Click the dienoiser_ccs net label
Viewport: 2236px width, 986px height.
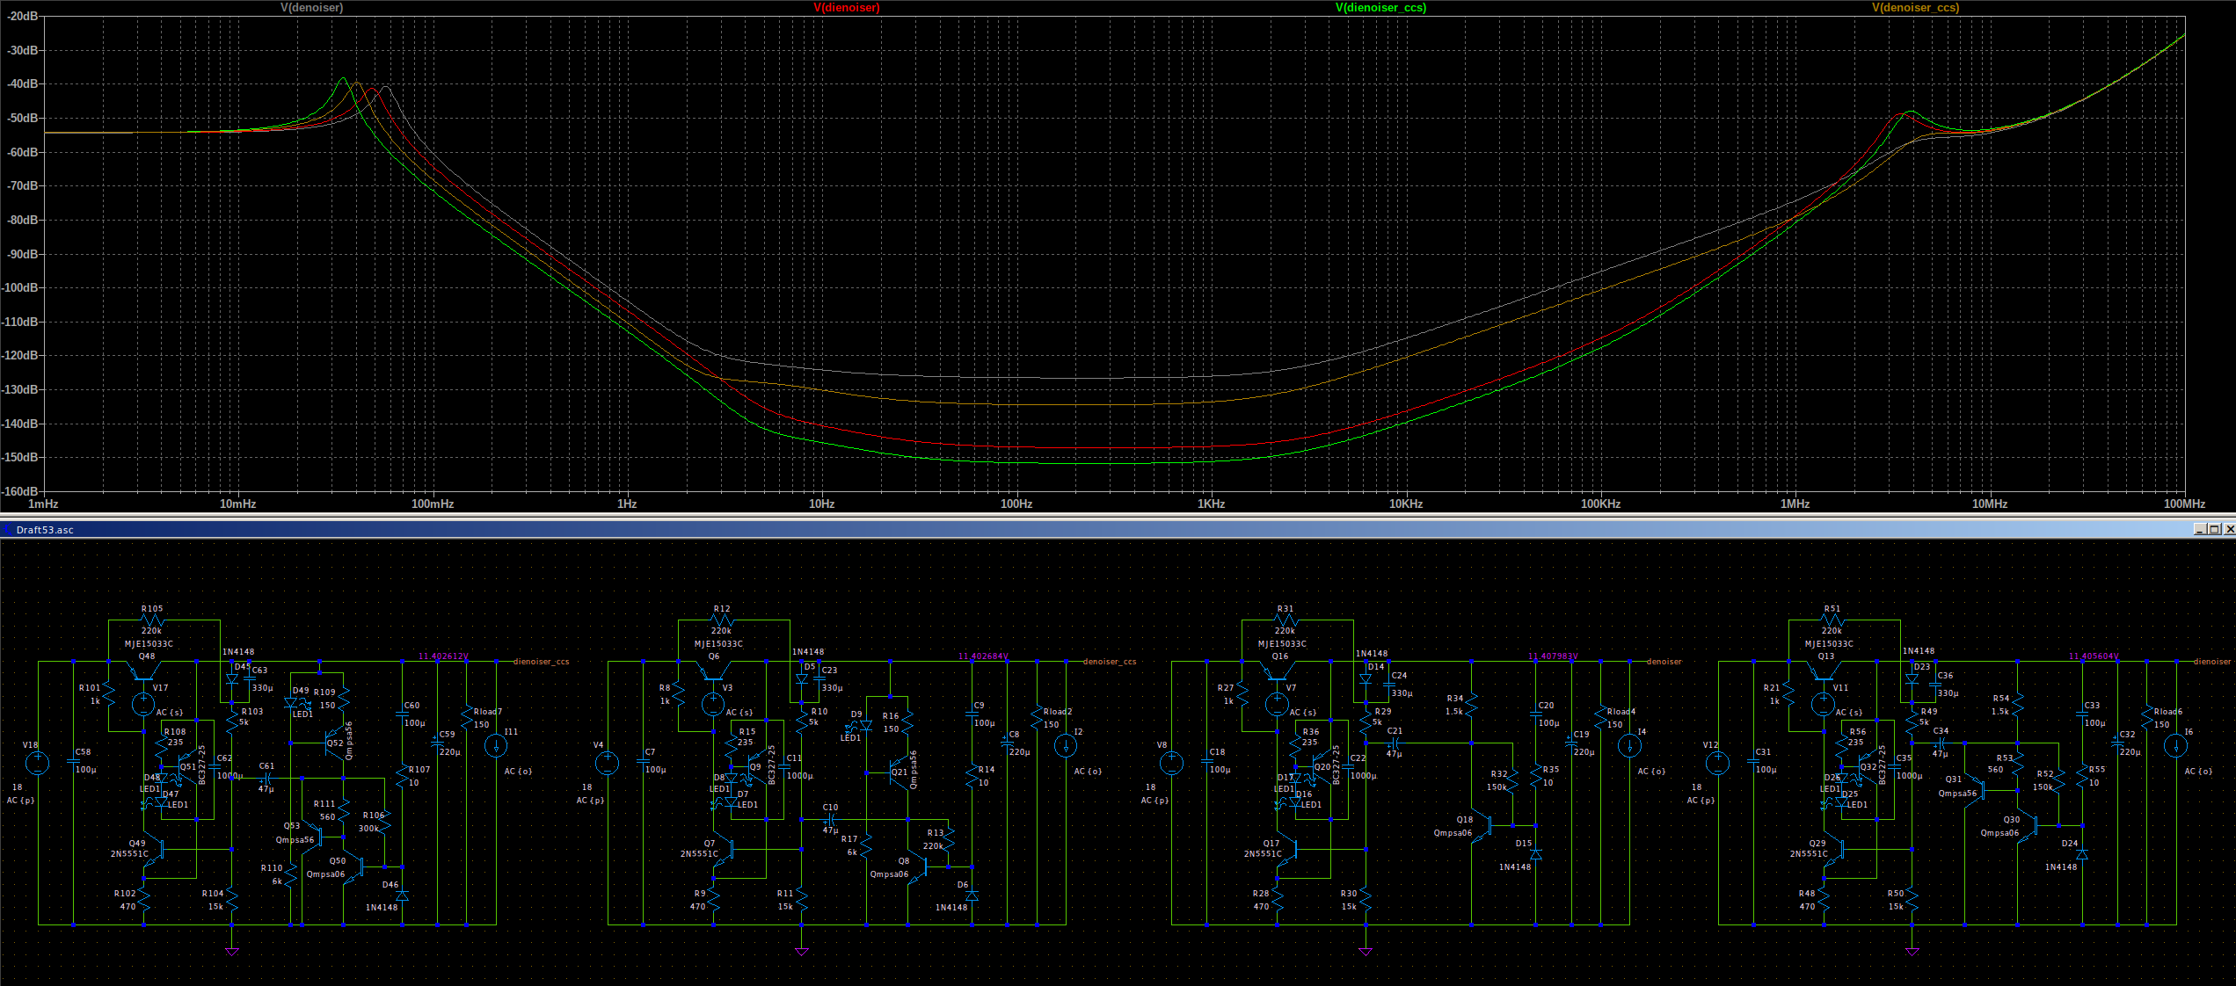tap(541, 662)
